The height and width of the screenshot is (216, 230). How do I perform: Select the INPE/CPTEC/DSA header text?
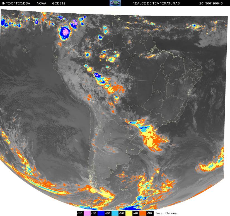pyautogui.click(x=16, y=3)
